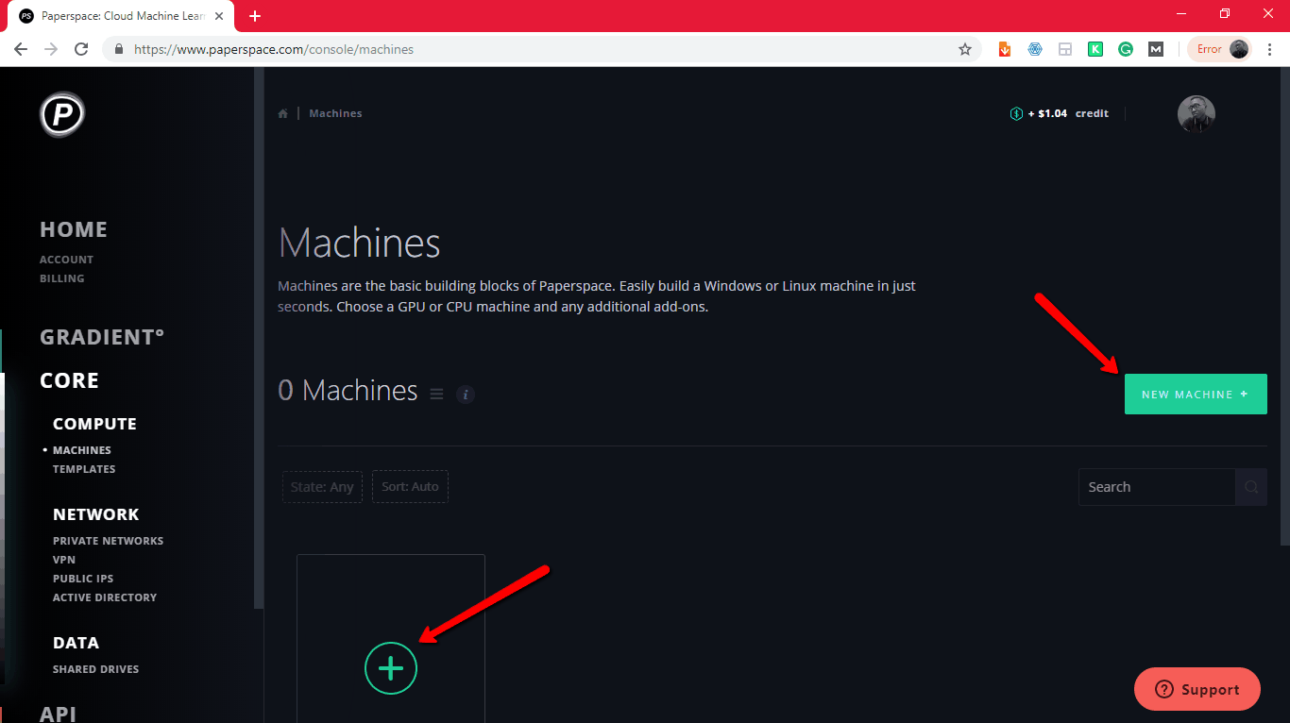Click the padlock site info icon
This screenshot has height=723, width=1290.
coord(119,49)
